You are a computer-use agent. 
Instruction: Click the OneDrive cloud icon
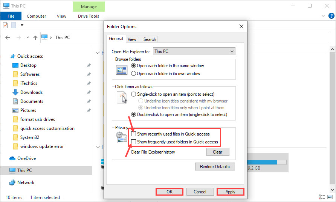(x=12, y=158)
